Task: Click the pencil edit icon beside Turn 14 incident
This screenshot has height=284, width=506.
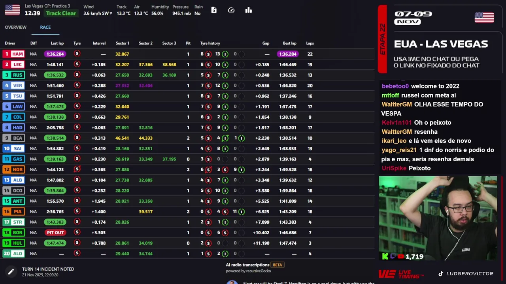Action: click(11, 271)
